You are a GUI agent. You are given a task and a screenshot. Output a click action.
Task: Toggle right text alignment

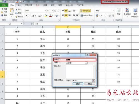pyautogui.click(x=69, y=16)
